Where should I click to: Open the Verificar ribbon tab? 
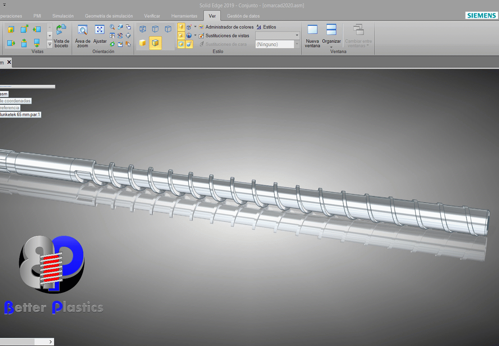tap(152, 16)
